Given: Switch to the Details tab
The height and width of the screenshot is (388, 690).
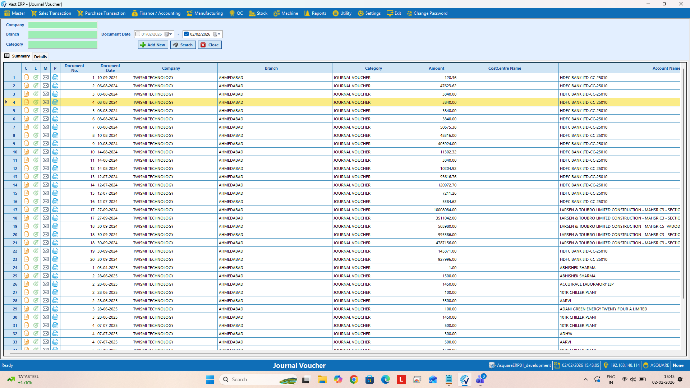Looking at the screenshot, I should pos(40,57).
